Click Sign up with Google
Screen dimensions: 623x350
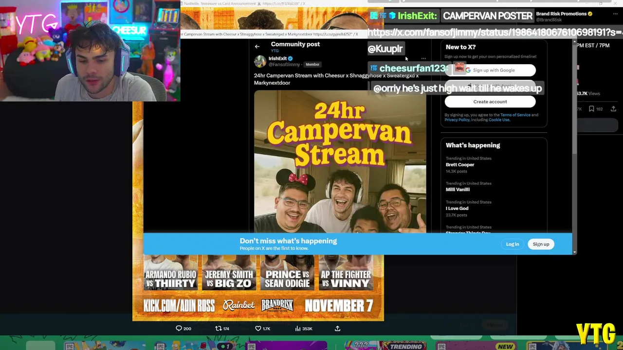click(x=490, y=70)
